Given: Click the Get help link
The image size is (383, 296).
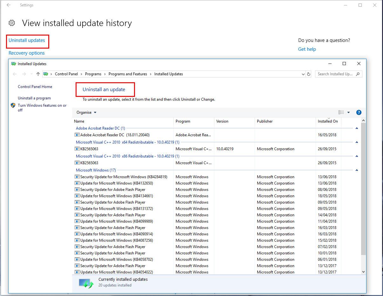Looking at the screenshot, I should coord(307,49).
